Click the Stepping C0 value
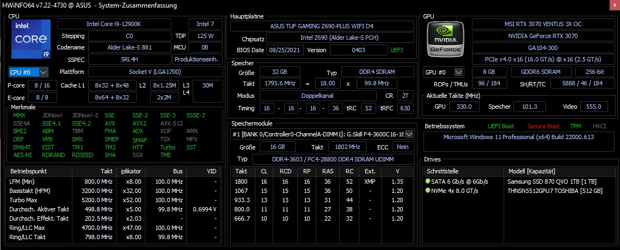This screenshot has height=250, width=620. [130, 36]
